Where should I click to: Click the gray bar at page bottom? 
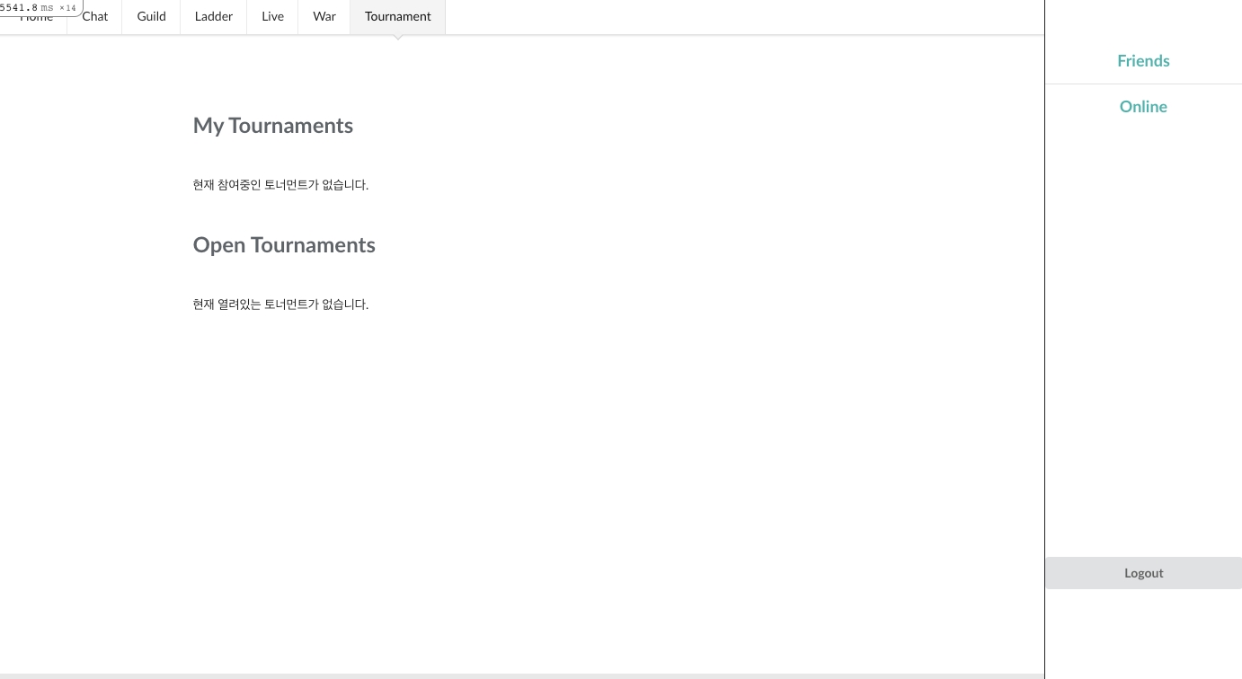point(521,675)
